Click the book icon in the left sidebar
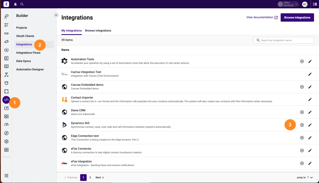This screenshot has width=319, height=183. (7, 66)
